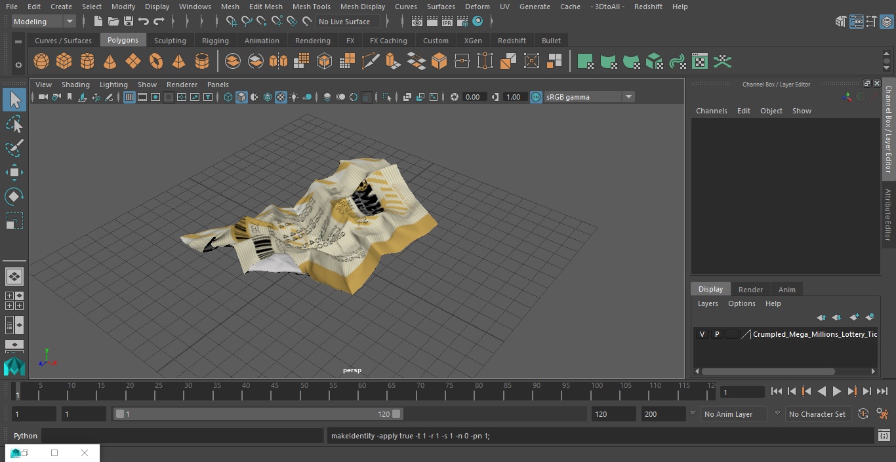This screenshot has width=896, height=462.
Task: Open the Deform menu
Action: point(478,7)
